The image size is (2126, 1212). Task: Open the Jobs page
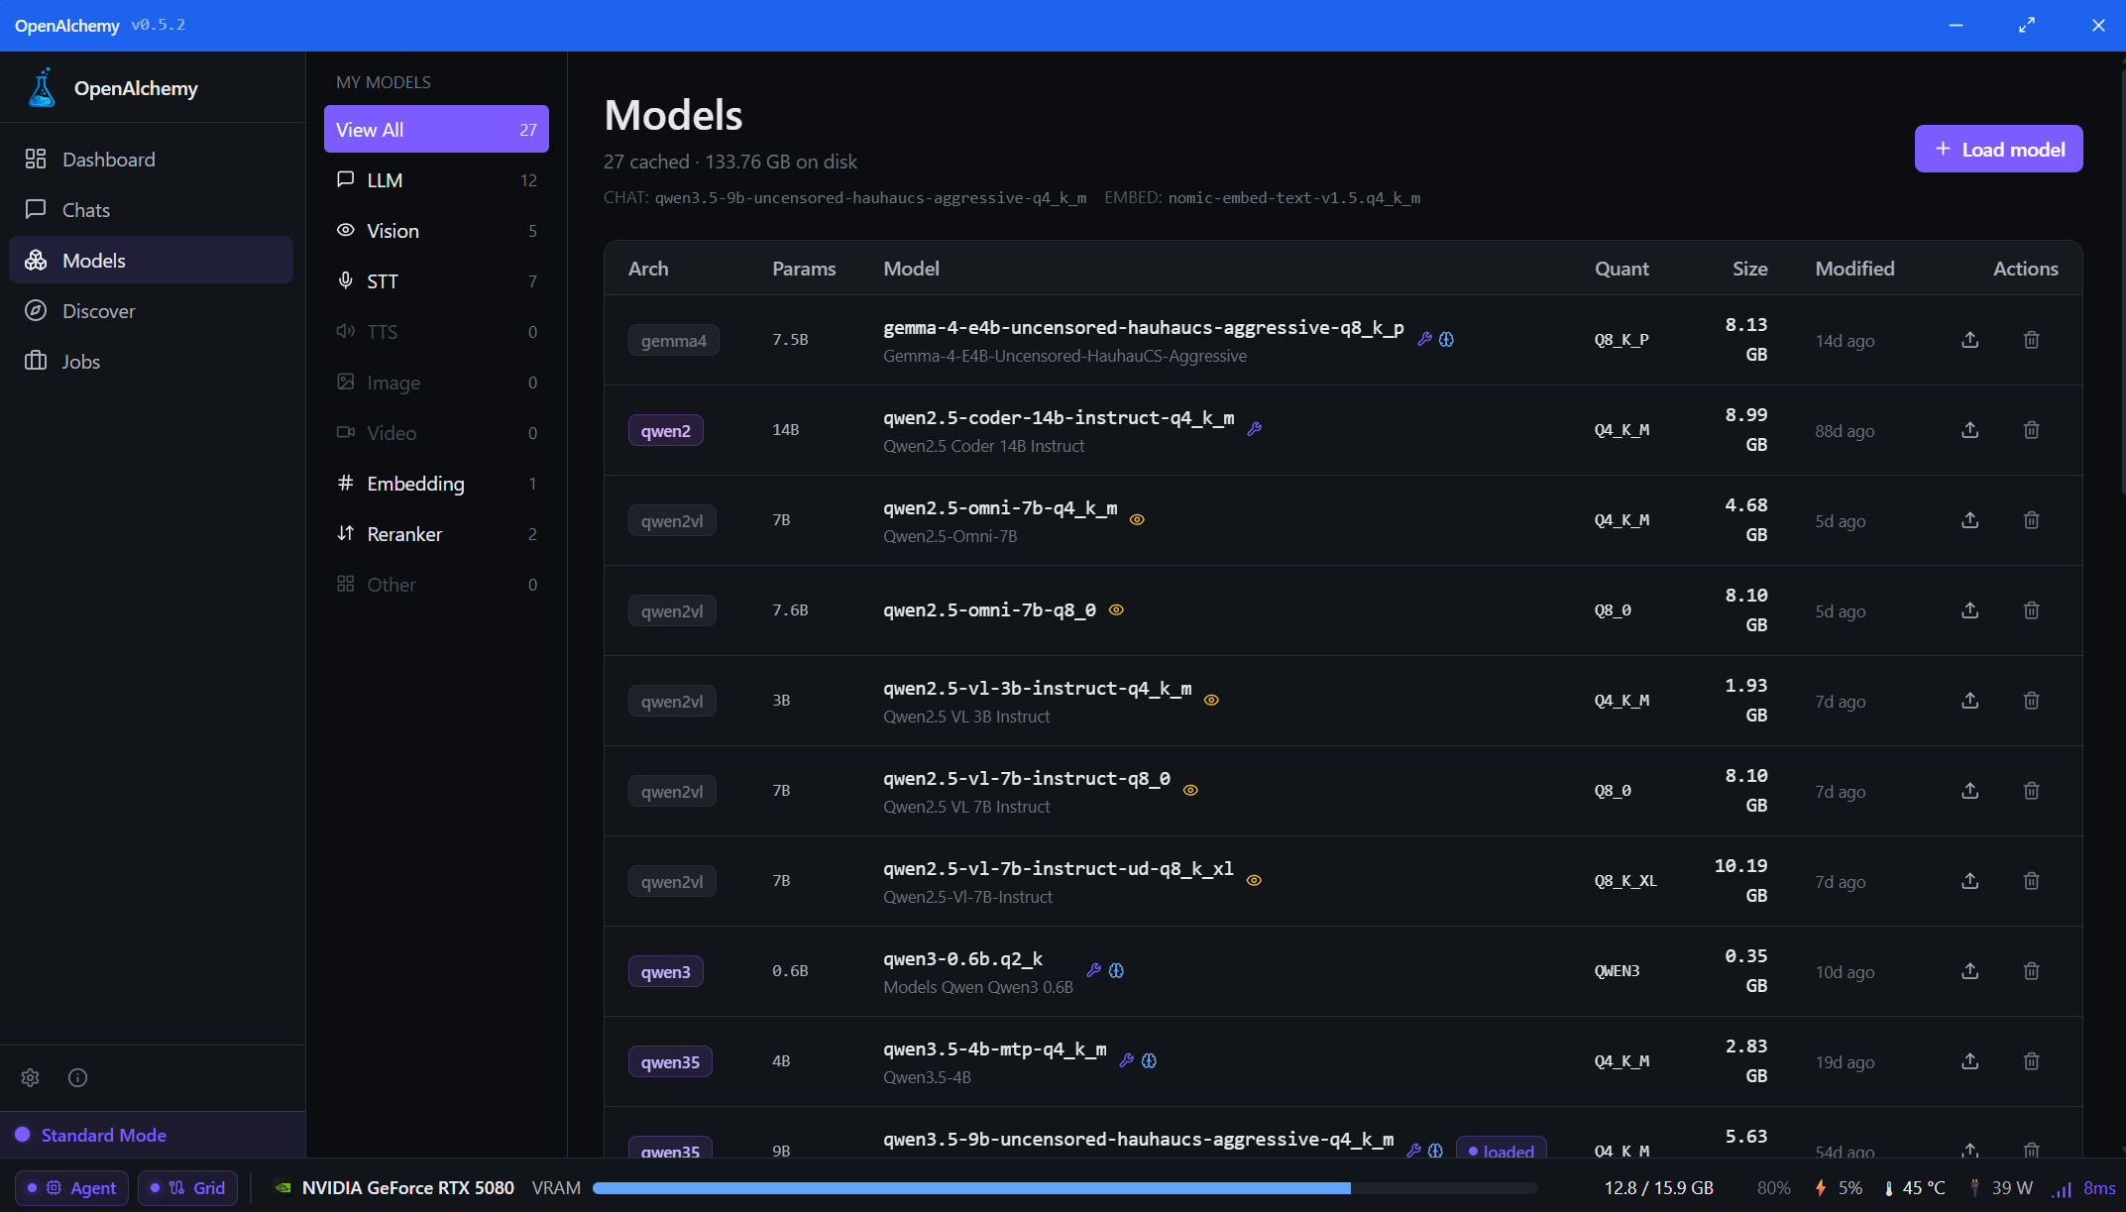point(151,362)
